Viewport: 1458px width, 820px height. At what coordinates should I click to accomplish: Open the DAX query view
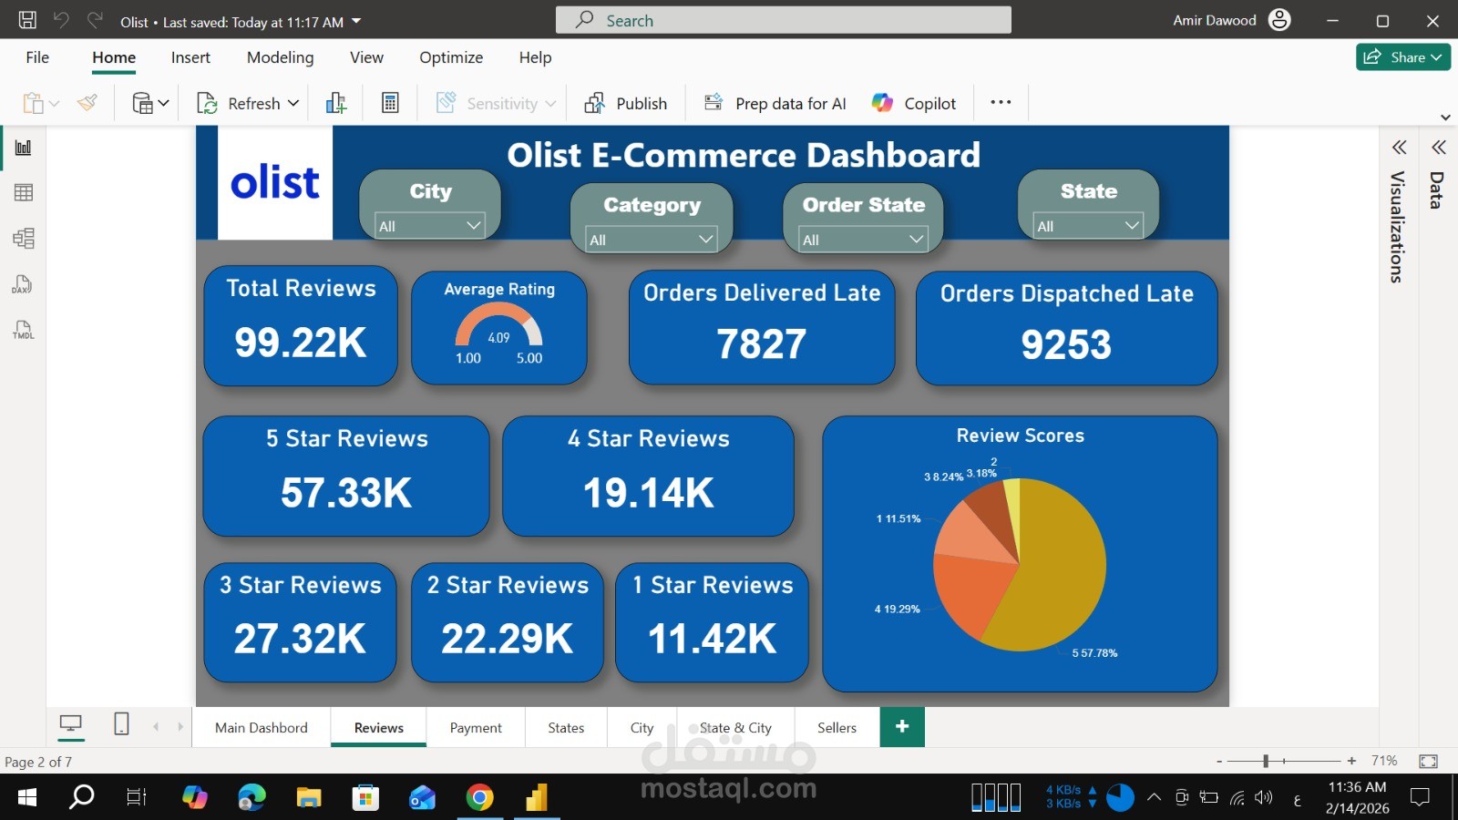tap(22, 284)
